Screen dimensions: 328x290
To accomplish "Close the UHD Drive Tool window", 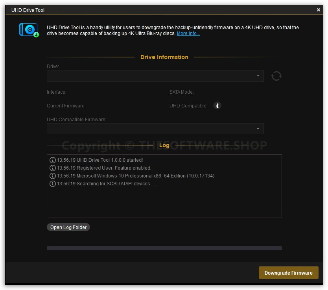I will click(x=319, y=10).
